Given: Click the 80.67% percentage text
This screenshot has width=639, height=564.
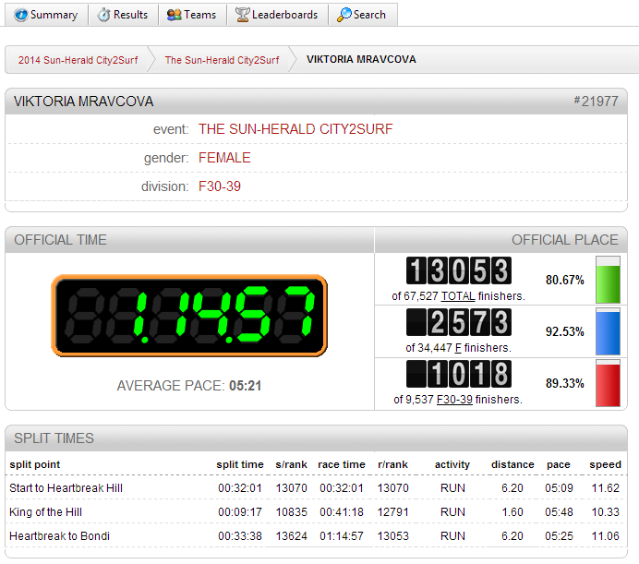Looking at the screenshot, I should click(x=565, y=280).
